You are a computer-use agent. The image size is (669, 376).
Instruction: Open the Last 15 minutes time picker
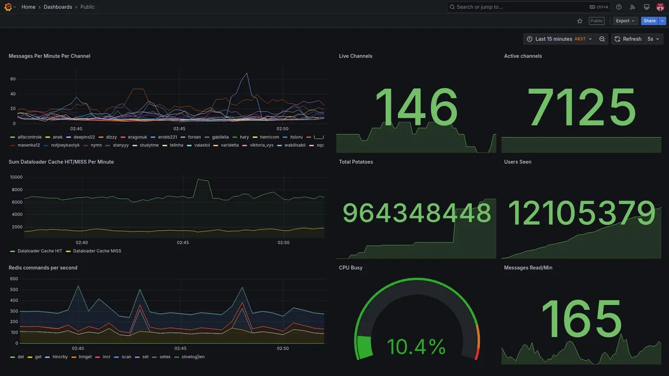click(x=559, y=39)
